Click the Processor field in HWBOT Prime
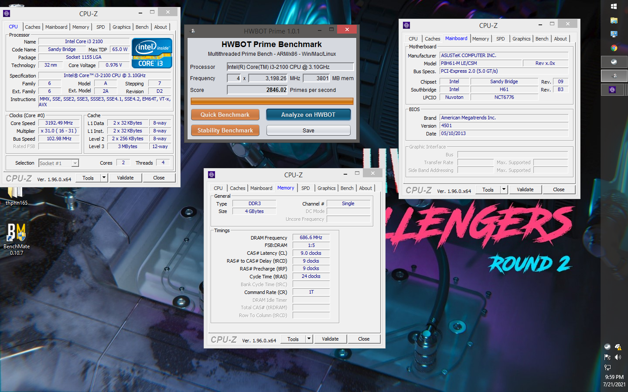This screenshot has width=628, height=392. point(290,67)
